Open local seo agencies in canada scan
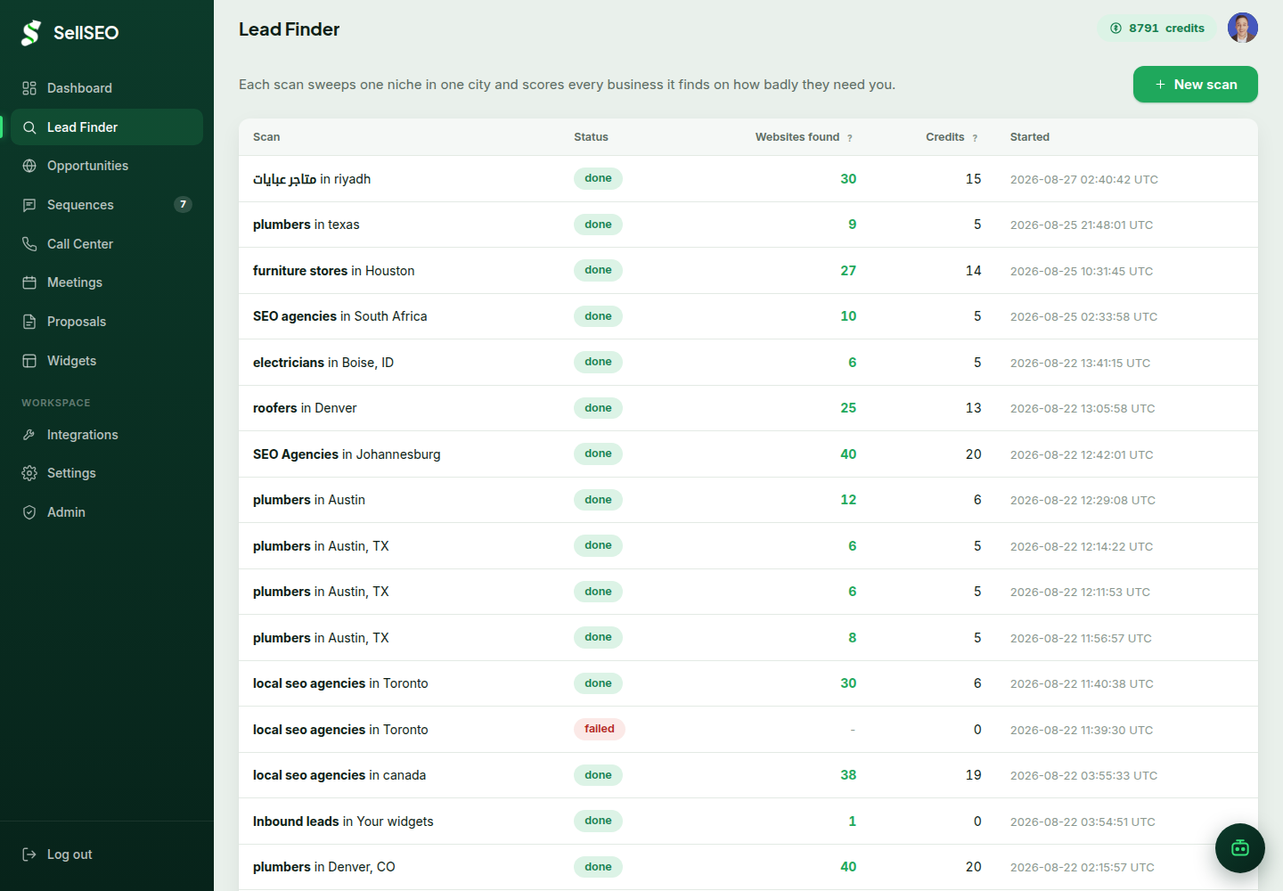This screenshot has height=891, width=1283. point(748,775)
